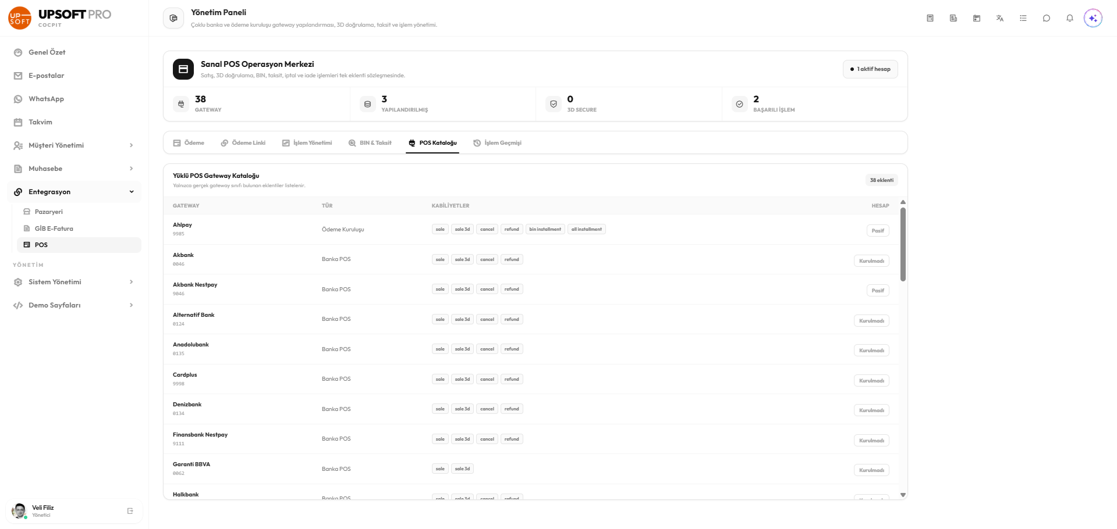Open the calculator icon in the top bar

click(930, 18)
